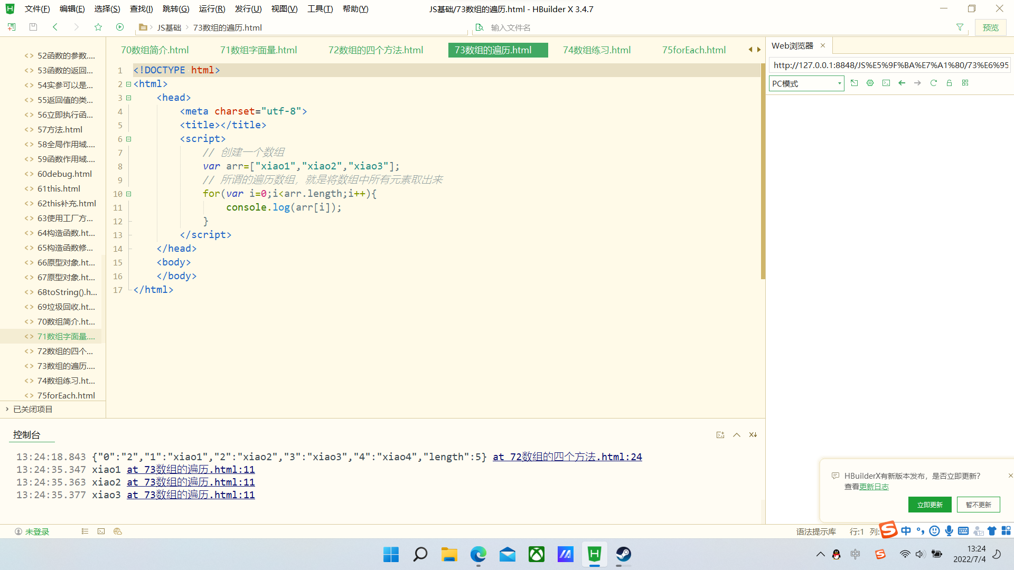The width and height of the screenshot is (1014, 570).
Task: Clear the console output with the X icon
Action: click(x=753, y=434)
